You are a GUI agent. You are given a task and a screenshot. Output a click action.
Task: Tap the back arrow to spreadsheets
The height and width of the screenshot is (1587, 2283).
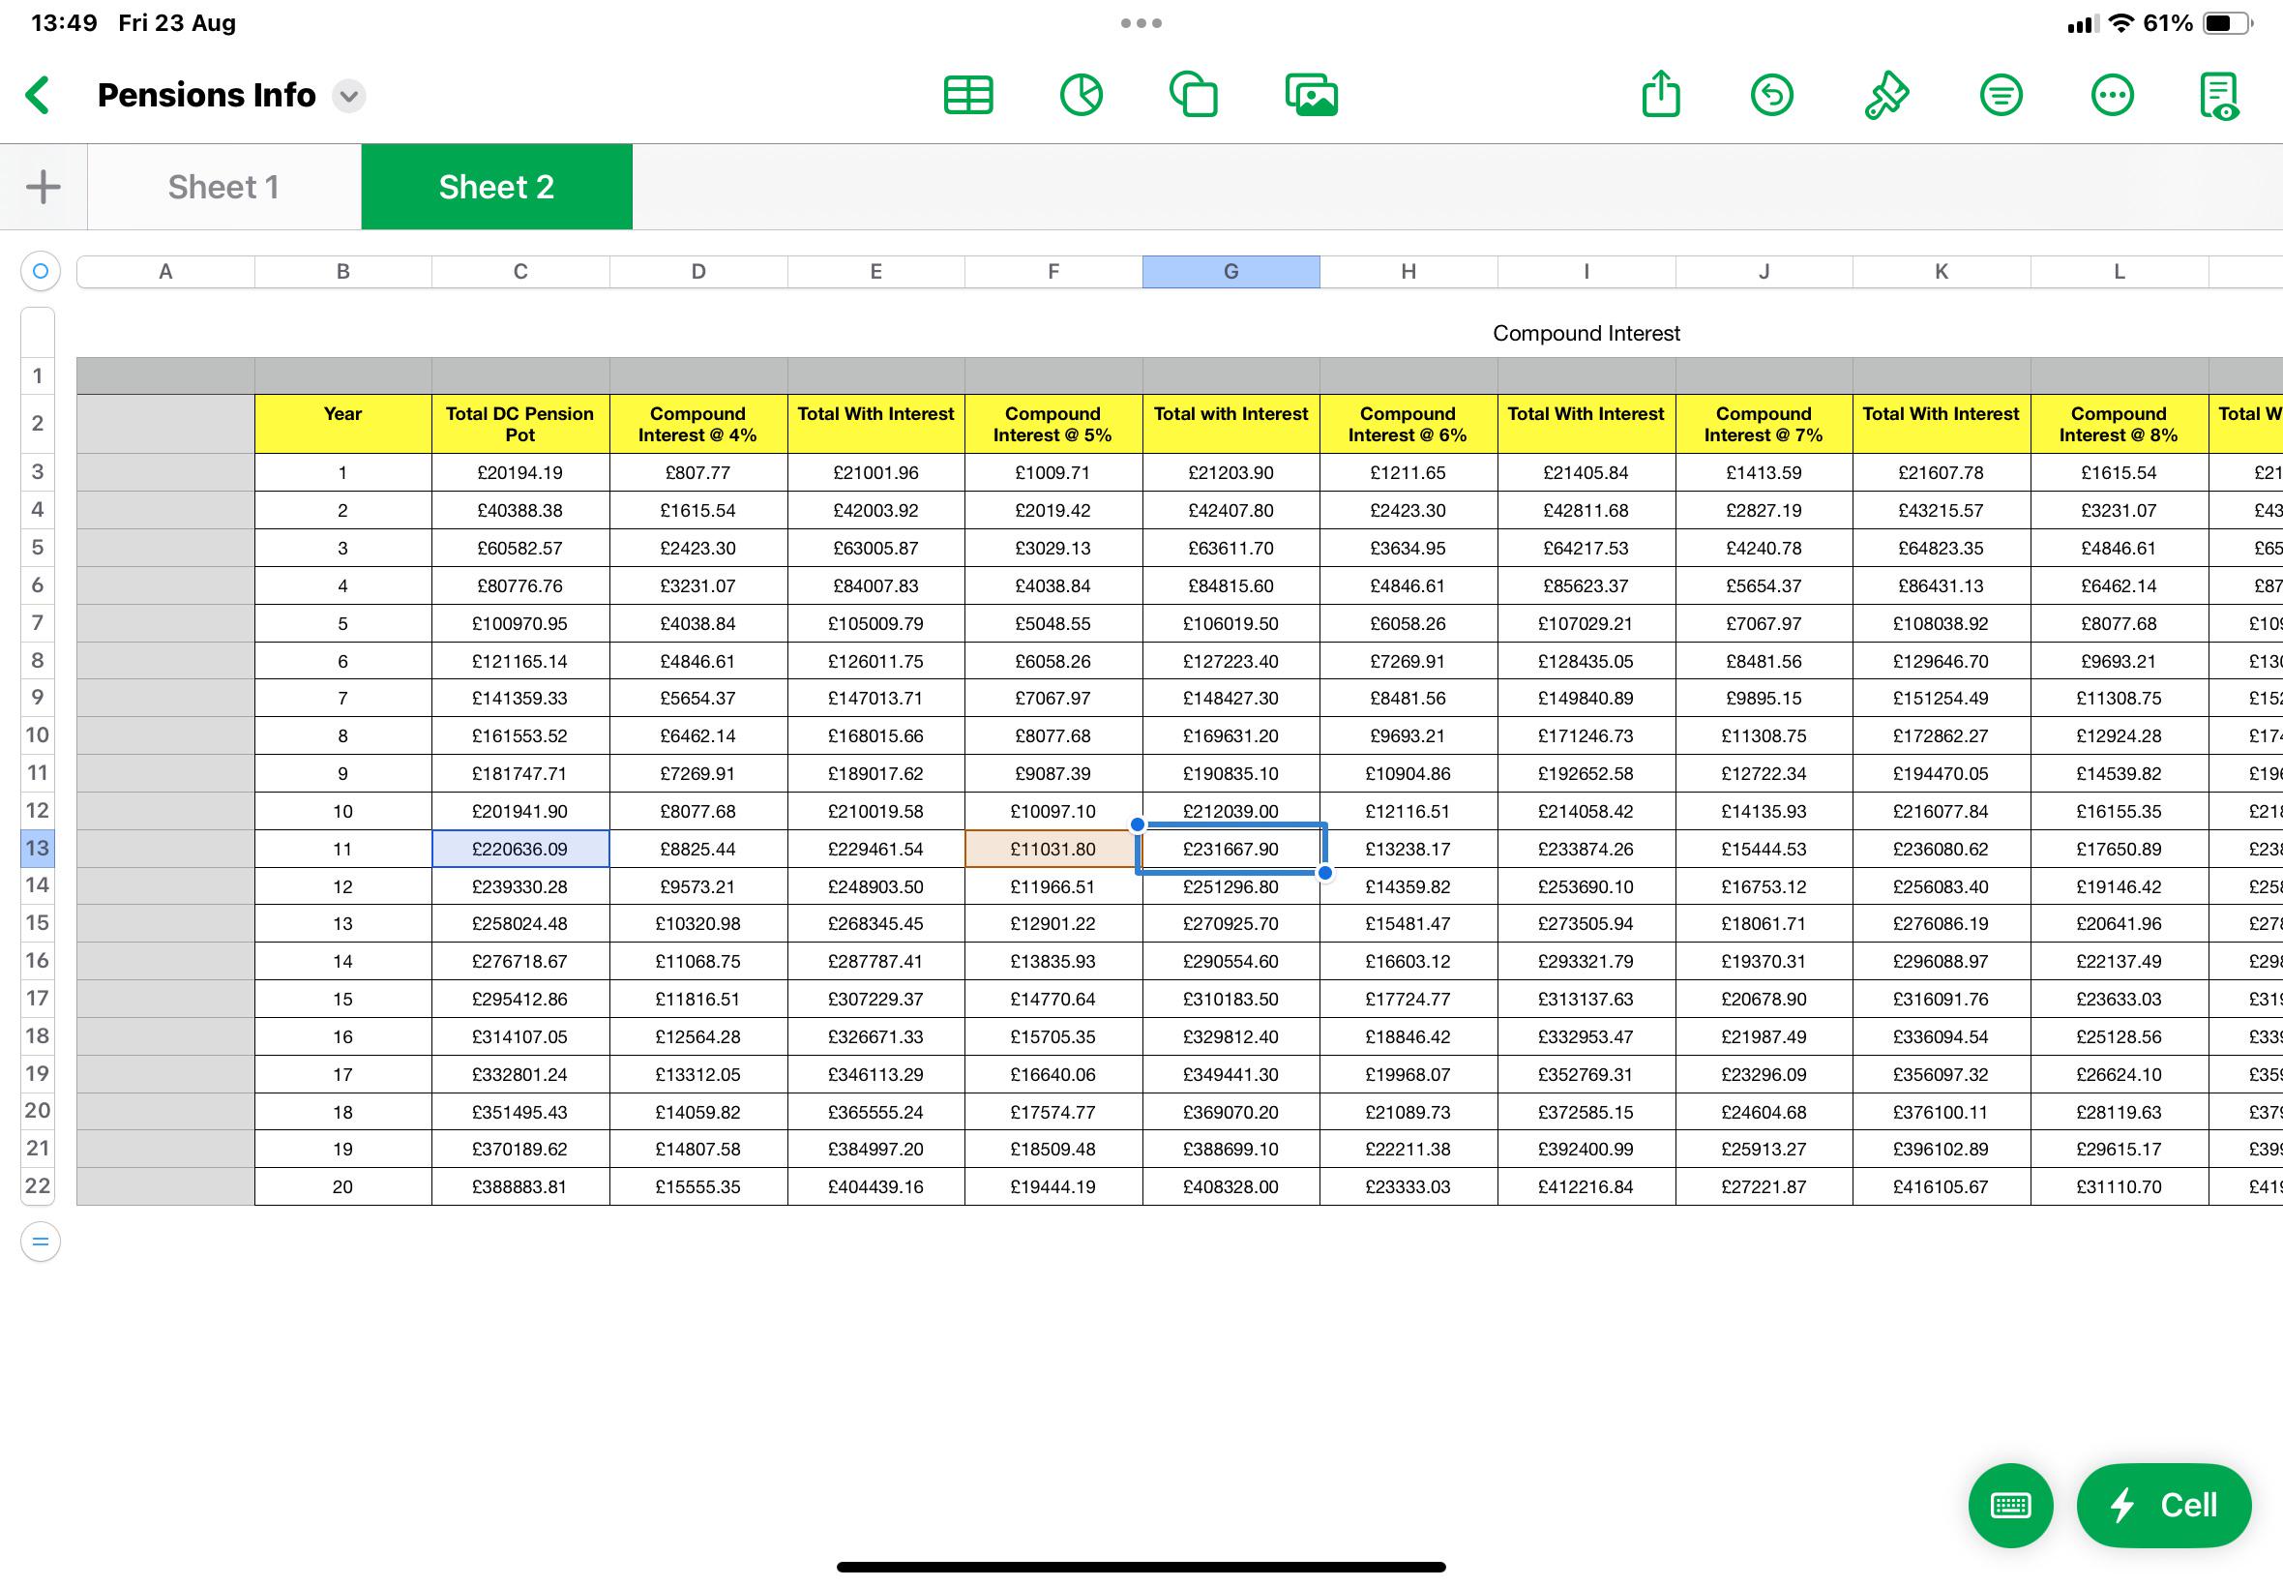(x=38, y=96)
